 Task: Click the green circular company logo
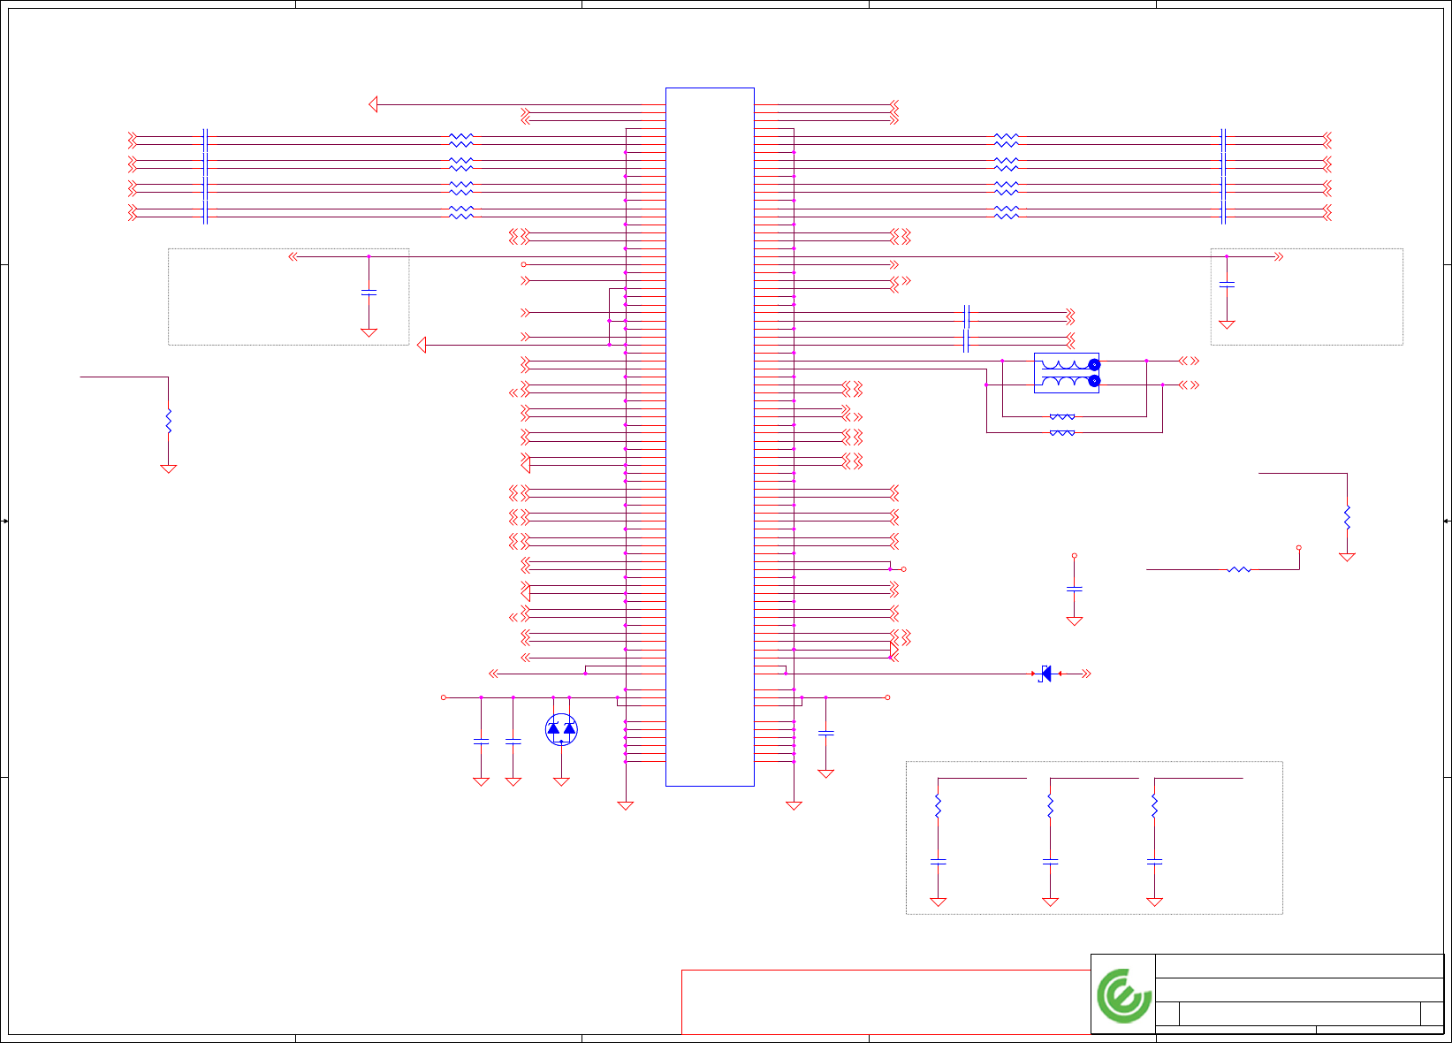click(x=1124, y=995)
